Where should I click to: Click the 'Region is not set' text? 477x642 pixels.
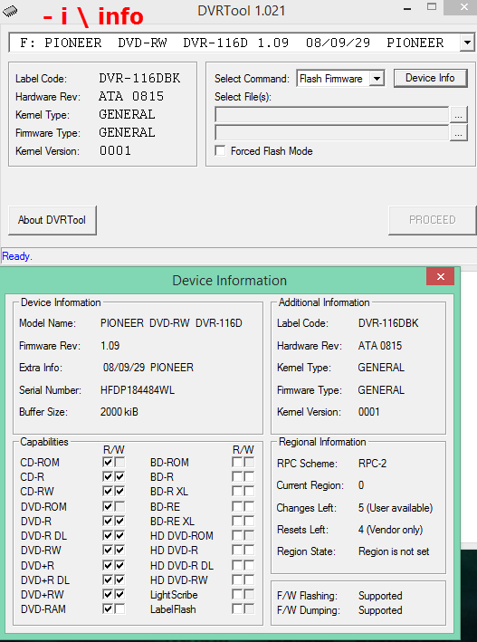pyautogui.click(x=394, y=551)
